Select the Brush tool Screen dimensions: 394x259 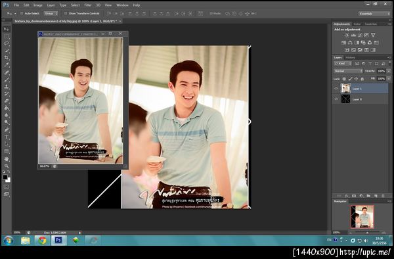tap(7, 80)
